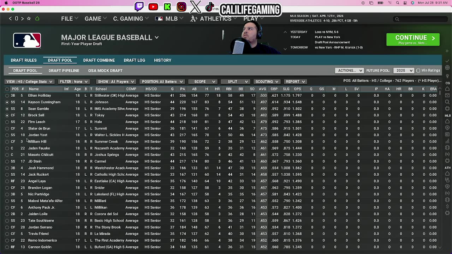452x254 pixels.
Task: Open the home icon under the ATH sidebar section
Action: coord(448,174)
